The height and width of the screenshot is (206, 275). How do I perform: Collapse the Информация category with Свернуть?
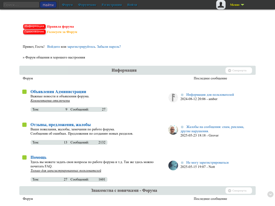(x=238, y=71)
